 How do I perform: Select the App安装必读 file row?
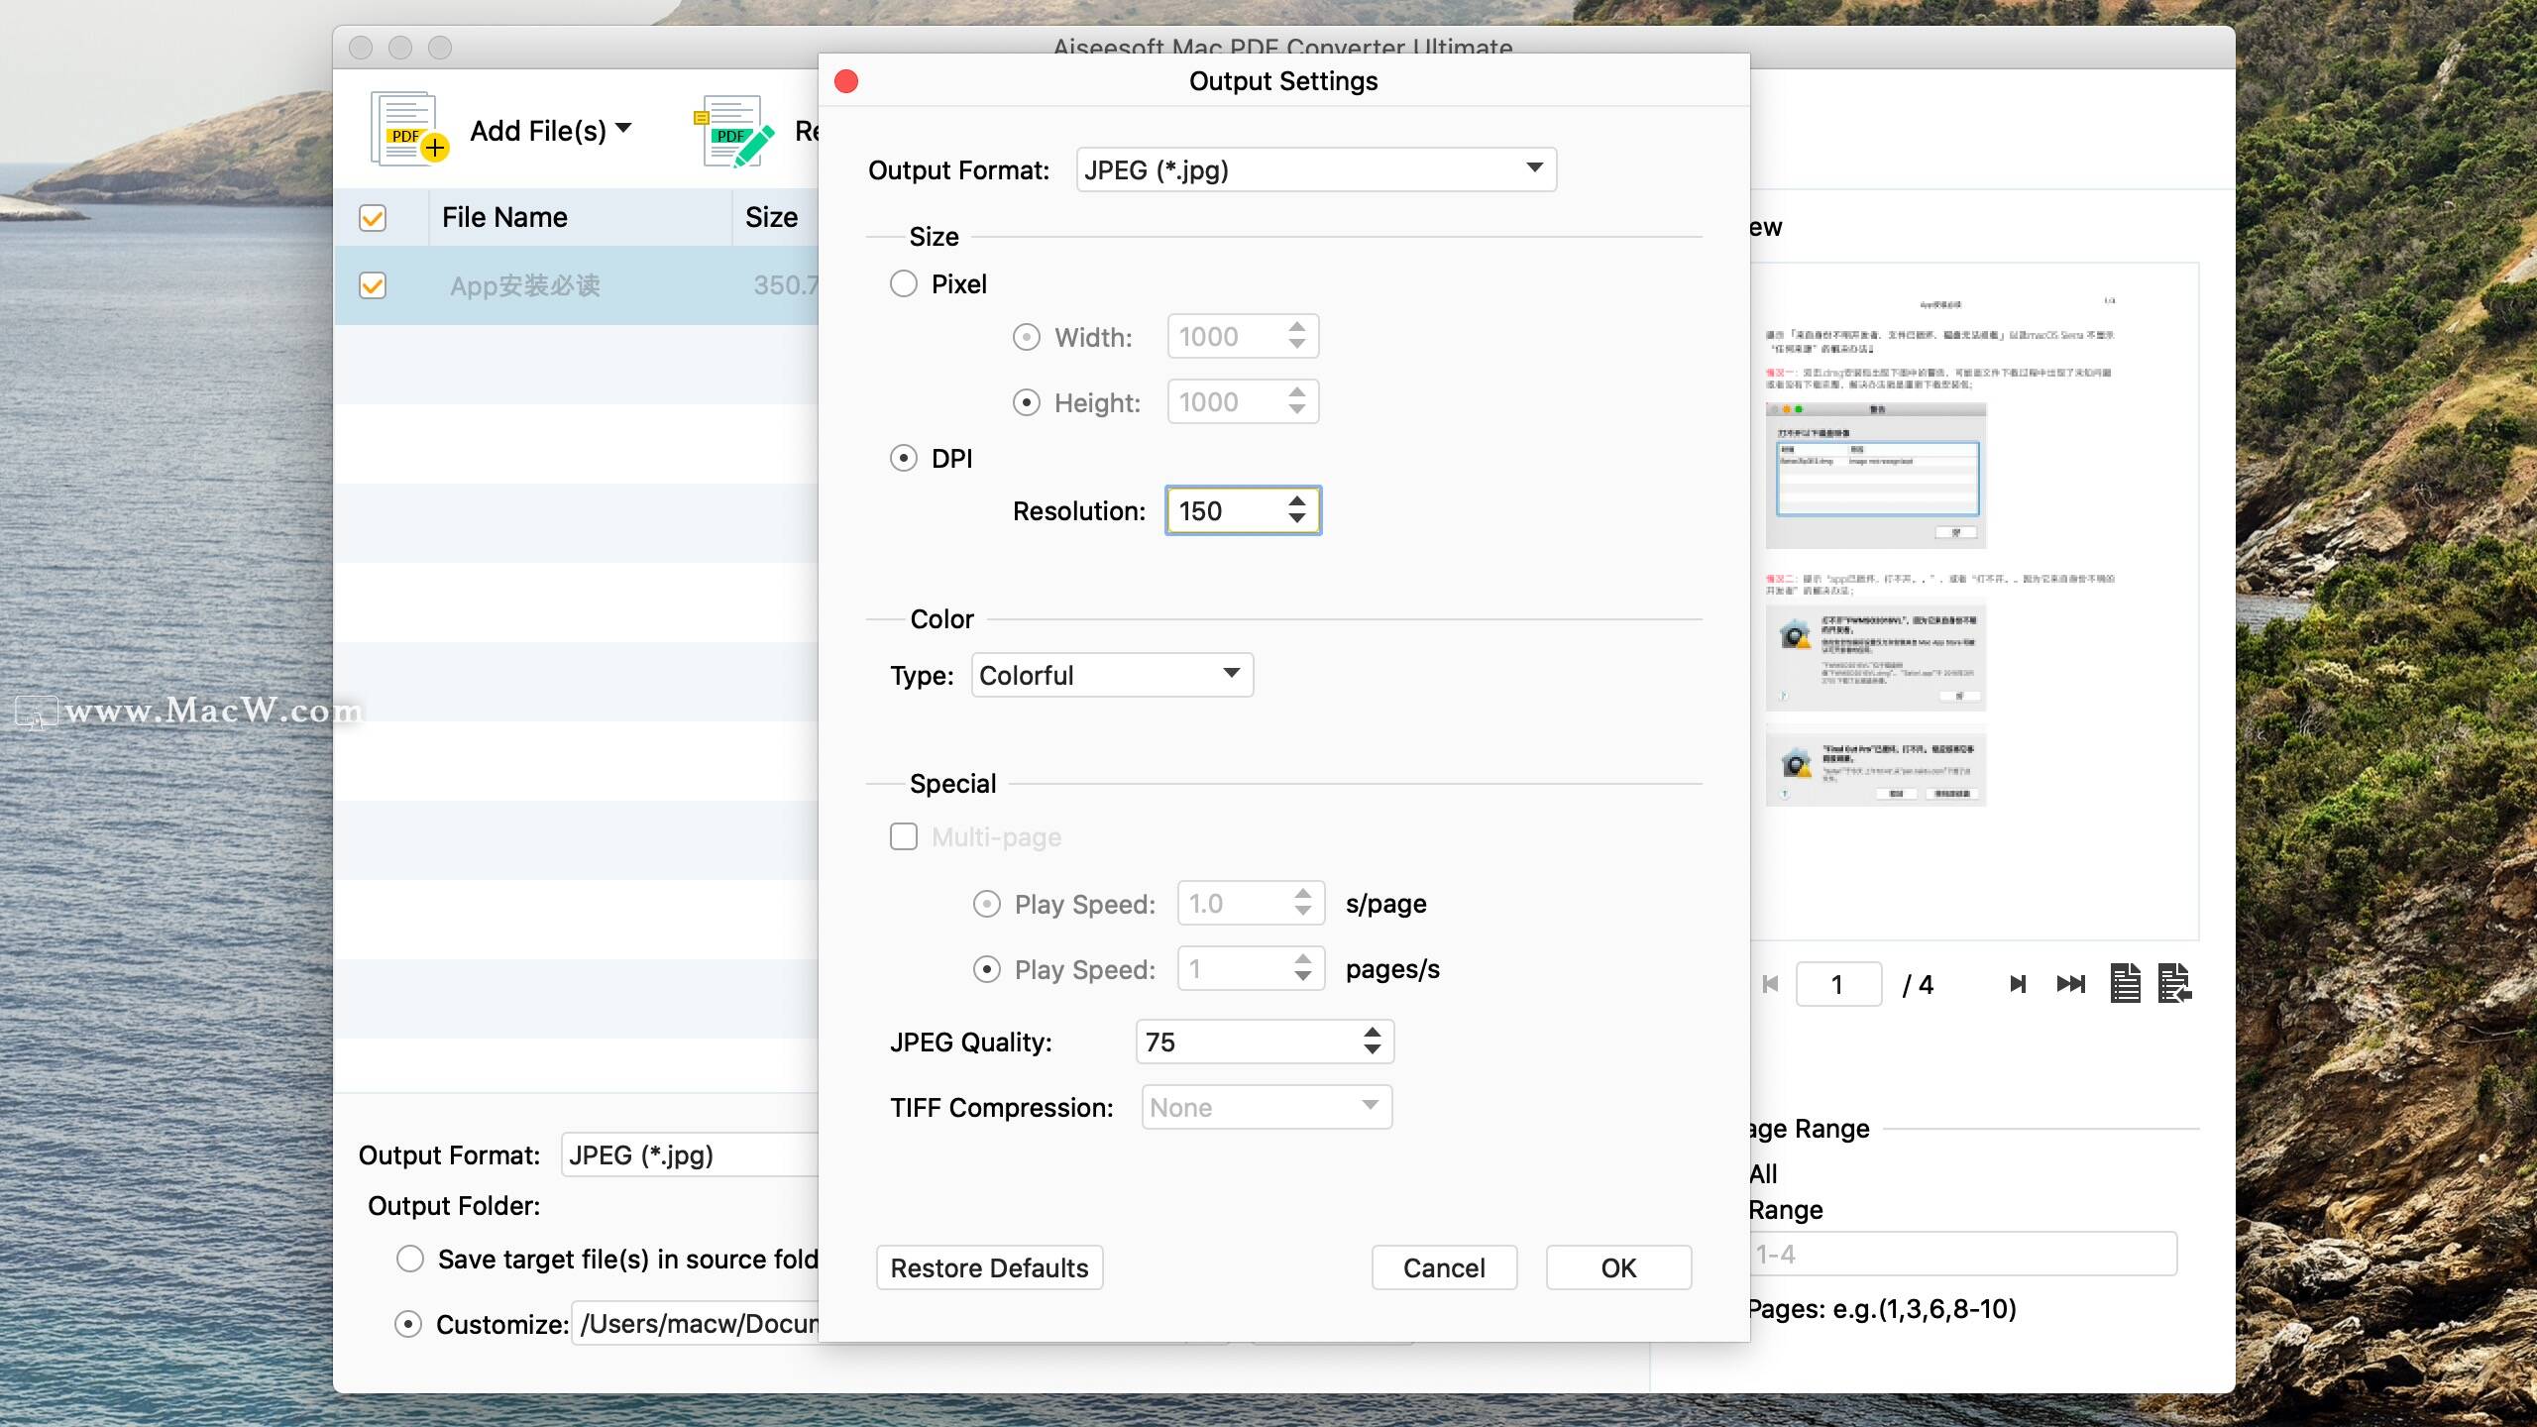577,285
